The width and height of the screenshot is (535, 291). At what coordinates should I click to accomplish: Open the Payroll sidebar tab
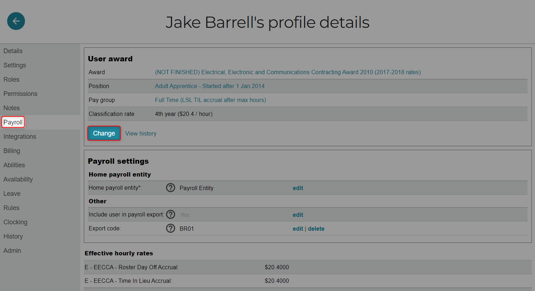tap(13, 122)
